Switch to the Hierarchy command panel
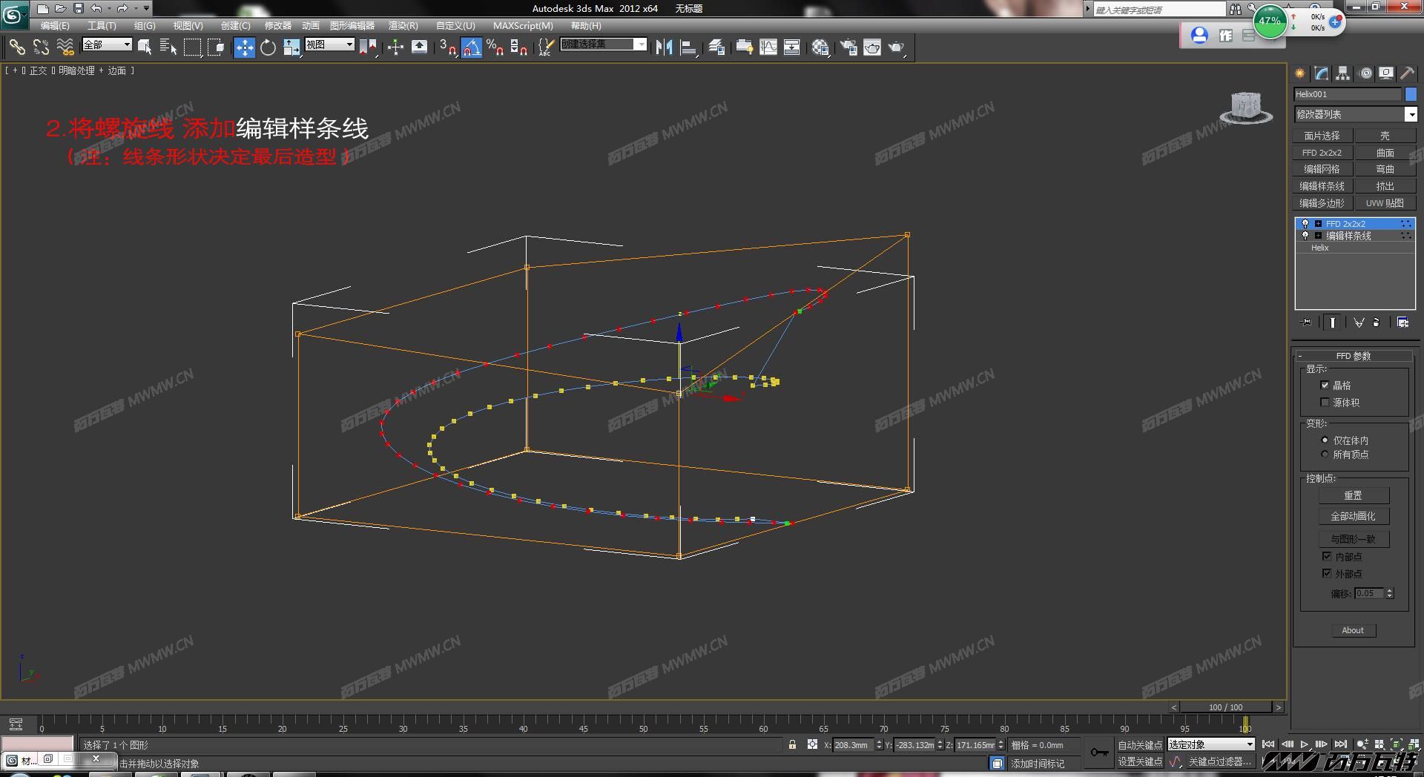Image resolution: width=1424 pixels, height=777 pixels. point(1343,73)
